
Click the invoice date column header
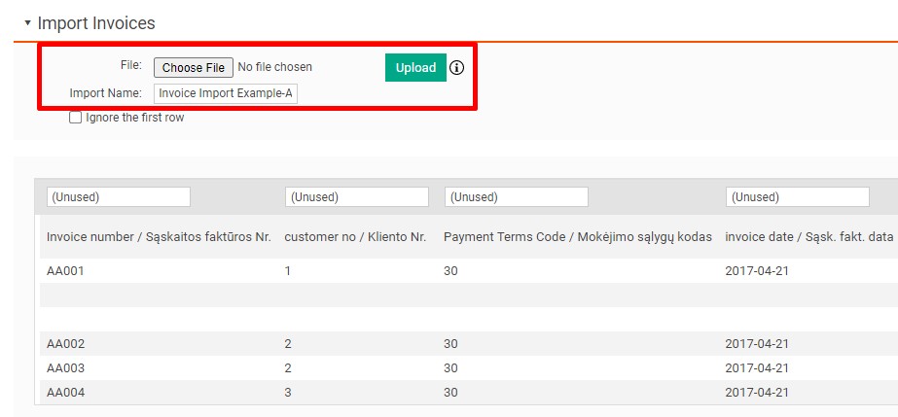click(808, 237)
